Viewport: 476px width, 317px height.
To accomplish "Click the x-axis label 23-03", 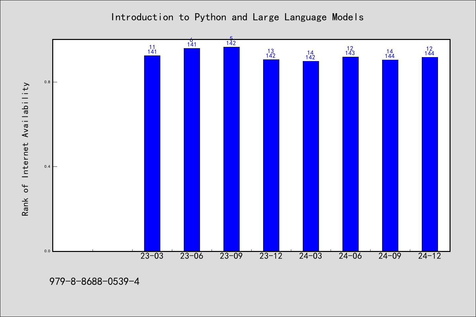I will tap(152, 256).
